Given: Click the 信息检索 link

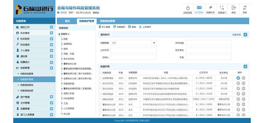Looking at the screenshot, I should pyautogui.click(x=237, y=34).
